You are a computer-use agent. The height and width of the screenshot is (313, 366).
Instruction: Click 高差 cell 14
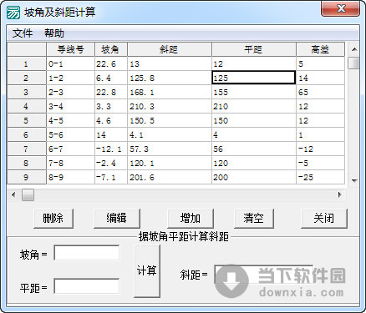pos(321,78)
